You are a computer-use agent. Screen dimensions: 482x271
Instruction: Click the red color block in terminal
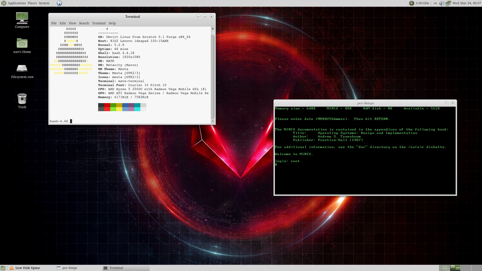[107, 107]
